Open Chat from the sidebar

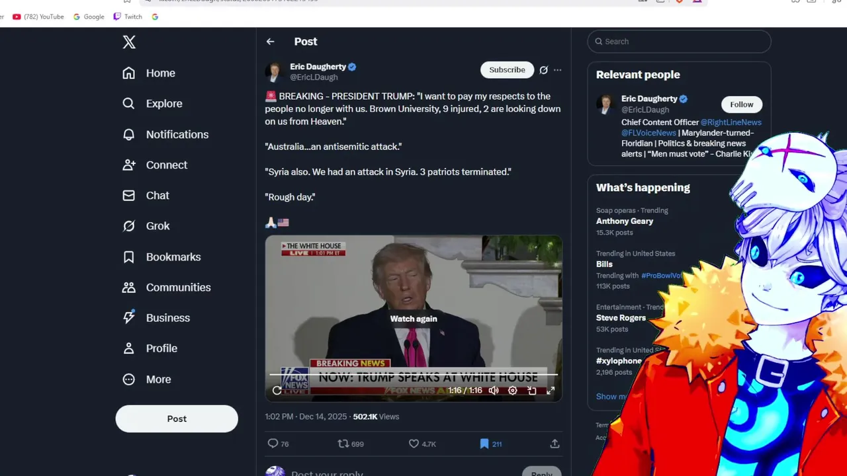pos(146,195)
